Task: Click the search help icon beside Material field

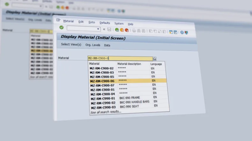Action: [155, 59]
